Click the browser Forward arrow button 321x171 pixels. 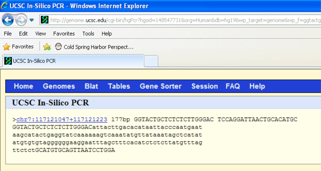[x=21, y=20]
